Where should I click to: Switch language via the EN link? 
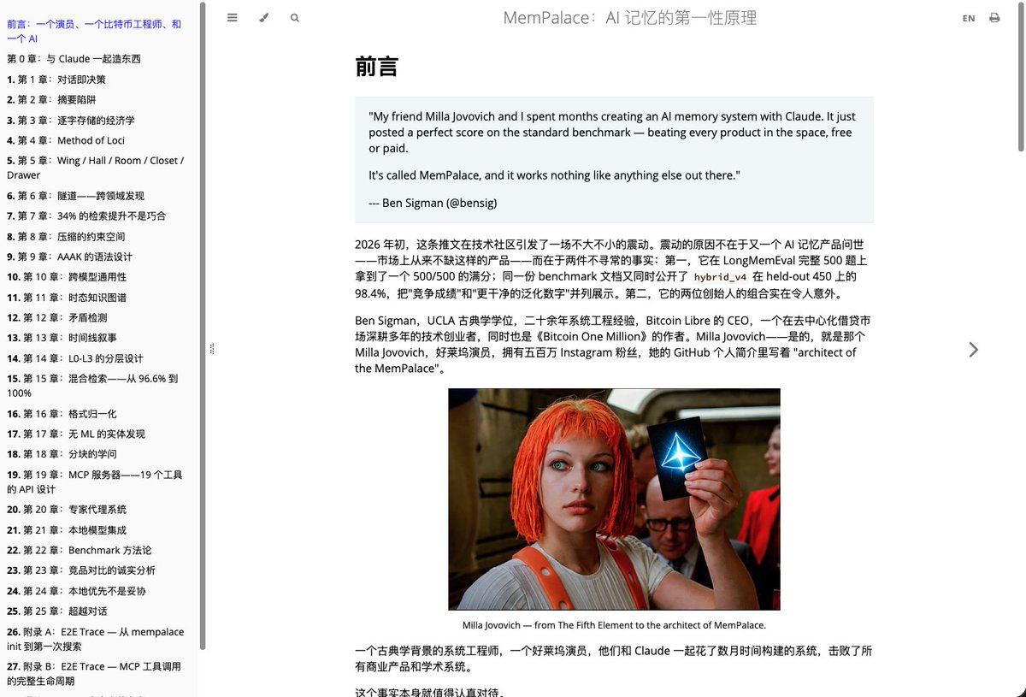click(x=969, y=18)
